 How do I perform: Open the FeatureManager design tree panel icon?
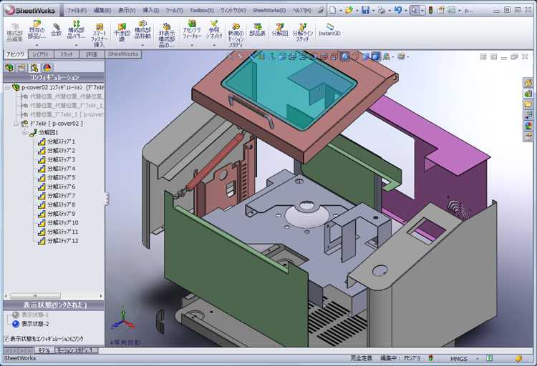tap(9, 67)
